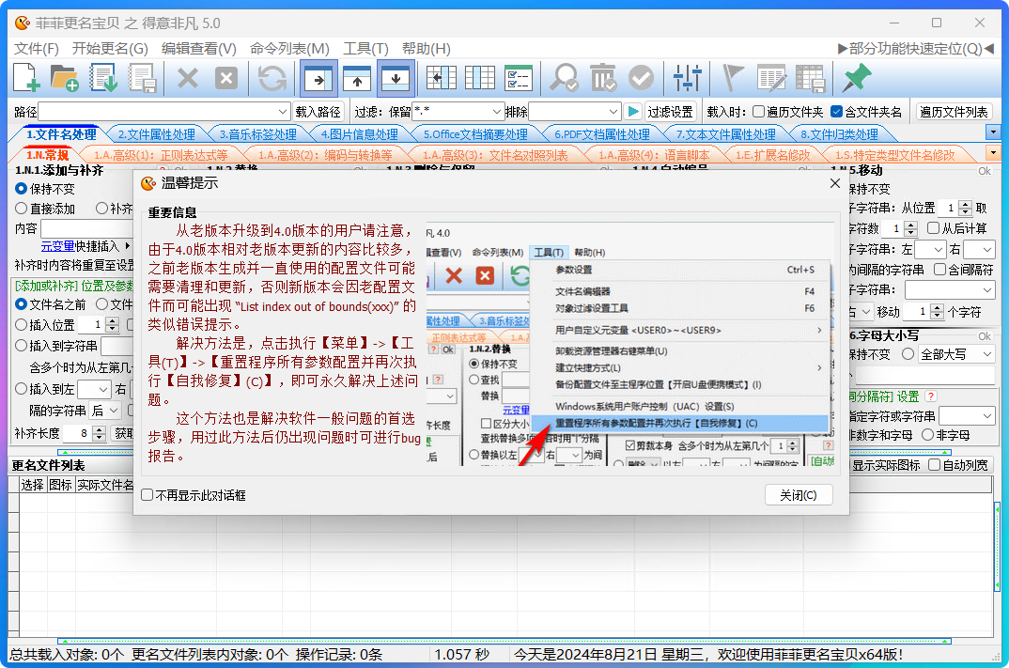Viewport: 1009px width, 668px height.
Task: Check the 自动列宽 checkbox
Action: click(x=935, y=465)
